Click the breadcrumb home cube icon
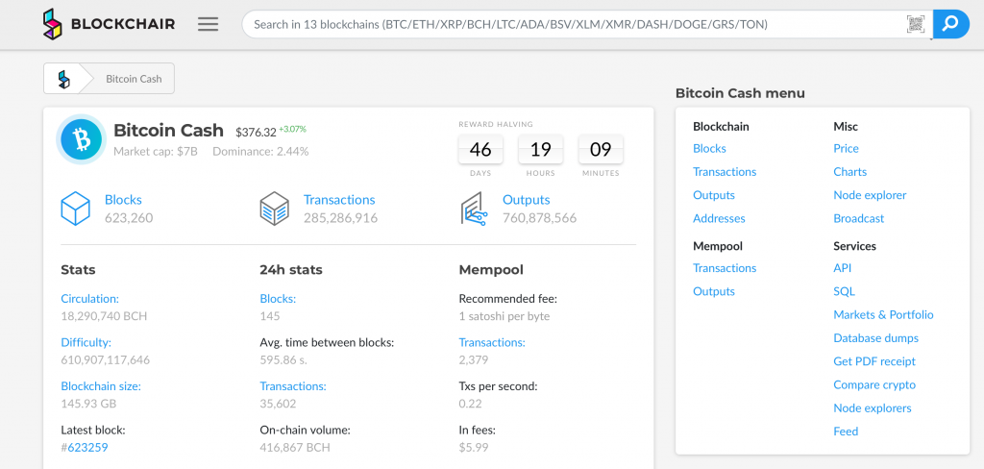 (x=64, y=79)
